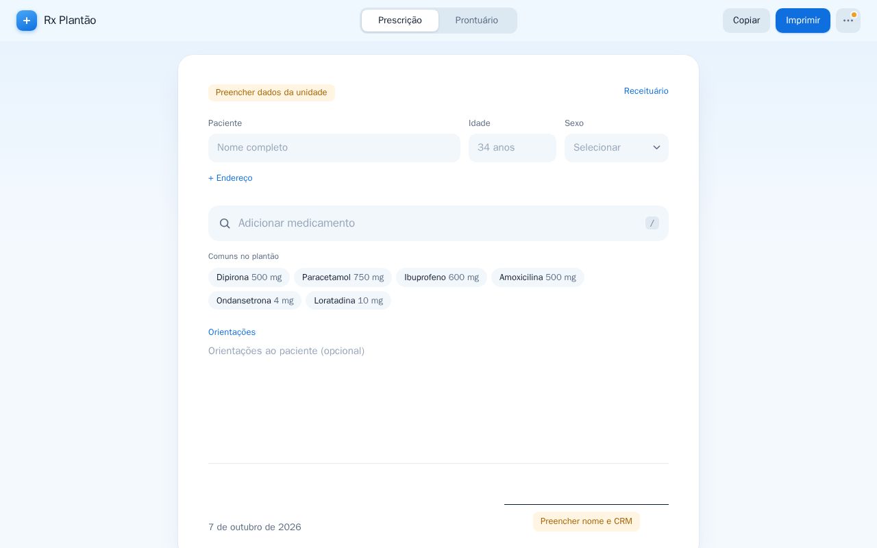Open the Sexo Selecionar dropdown
Screen dimensions: 877x548
tap(617, 148)
